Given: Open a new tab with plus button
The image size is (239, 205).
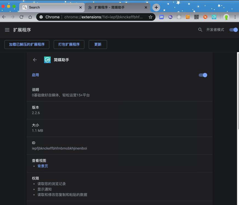Looking at the screenshot, I should click(x=156, y=7).
